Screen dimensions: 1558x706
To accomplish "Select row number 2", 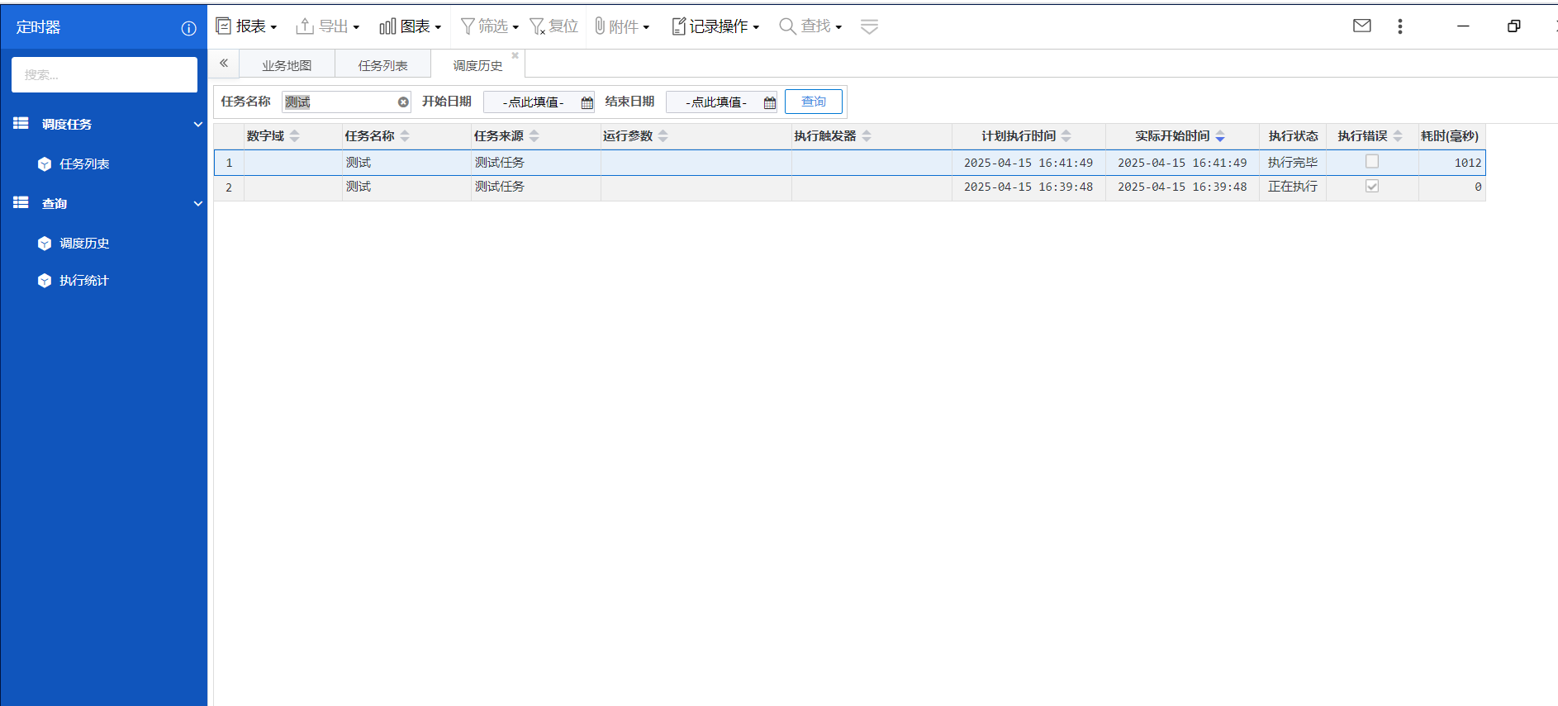I will pyautogui.click(x=229, y=187).
